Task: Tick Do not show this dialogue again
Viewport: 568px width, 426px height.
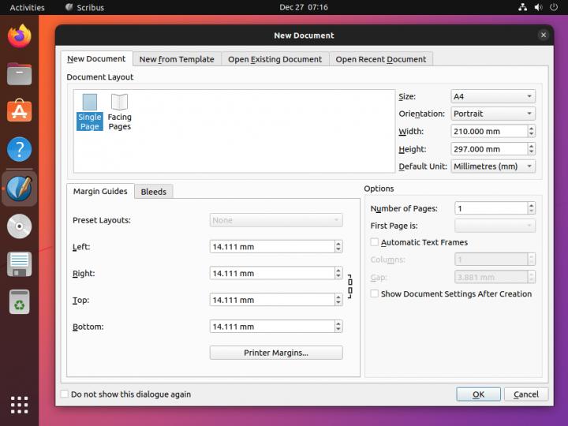Action: click(65, 394)
